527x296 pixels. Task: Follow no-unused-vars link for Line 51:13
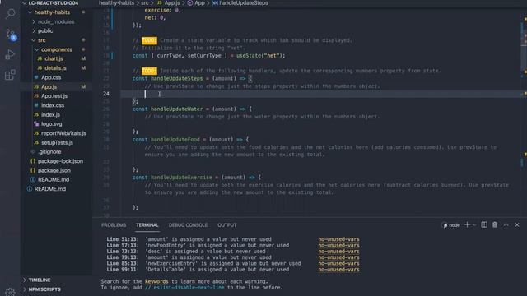[338, 239]
